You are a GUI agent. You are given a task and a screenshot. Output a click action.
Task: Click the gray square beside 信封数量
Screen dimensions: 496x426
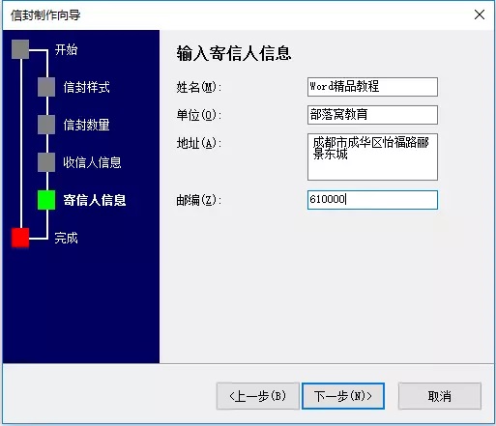[x=46, y=125]
